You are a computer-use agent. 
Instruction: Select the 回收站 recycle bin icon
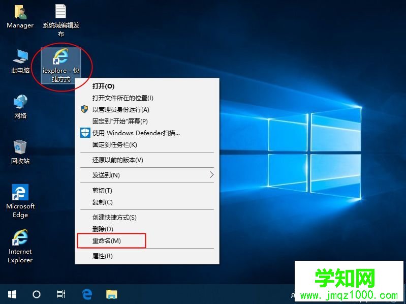tap(20, 151)
